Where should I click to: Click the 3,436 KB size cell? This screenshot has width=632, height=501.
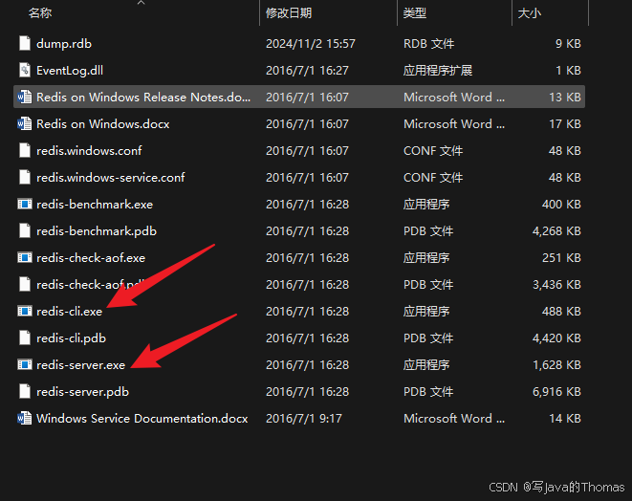point(556,285)
